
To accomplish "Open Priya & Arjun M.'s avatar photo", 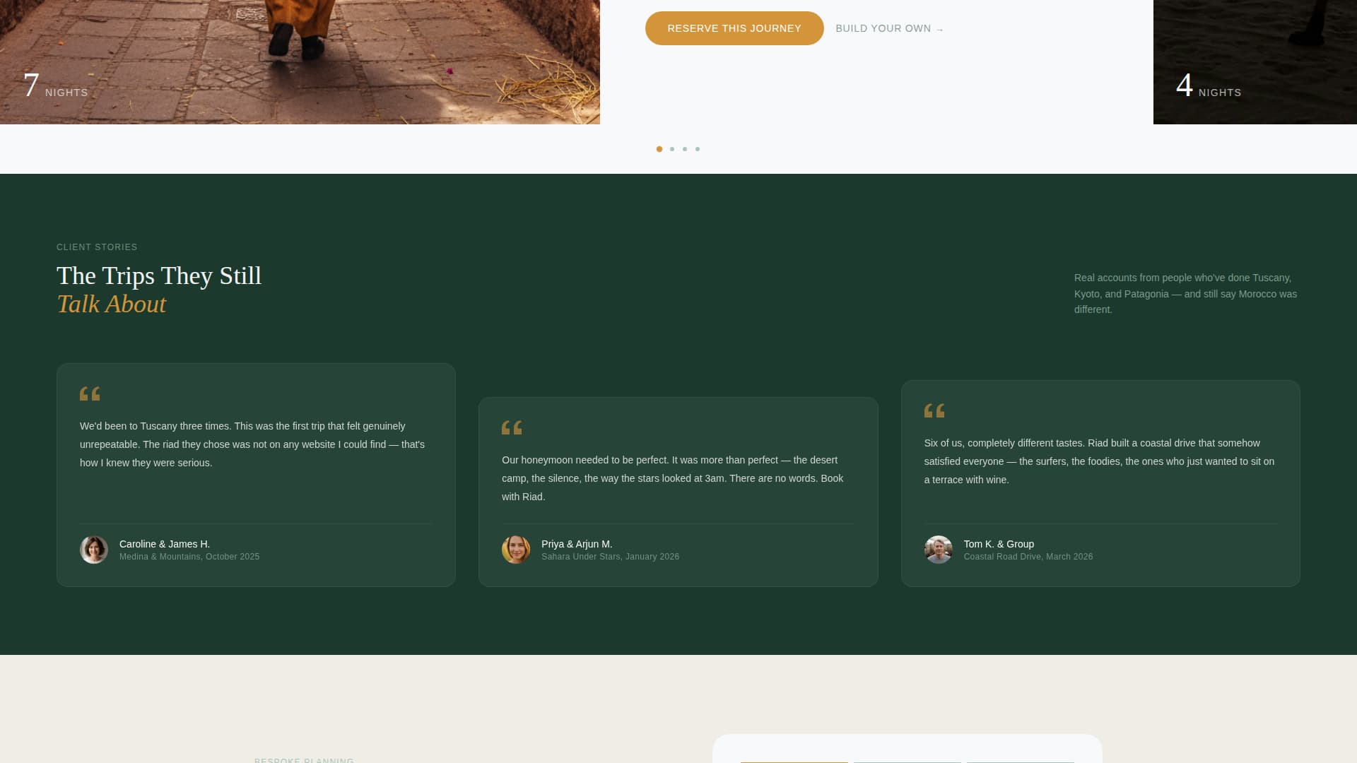I will tap(516, 549).
